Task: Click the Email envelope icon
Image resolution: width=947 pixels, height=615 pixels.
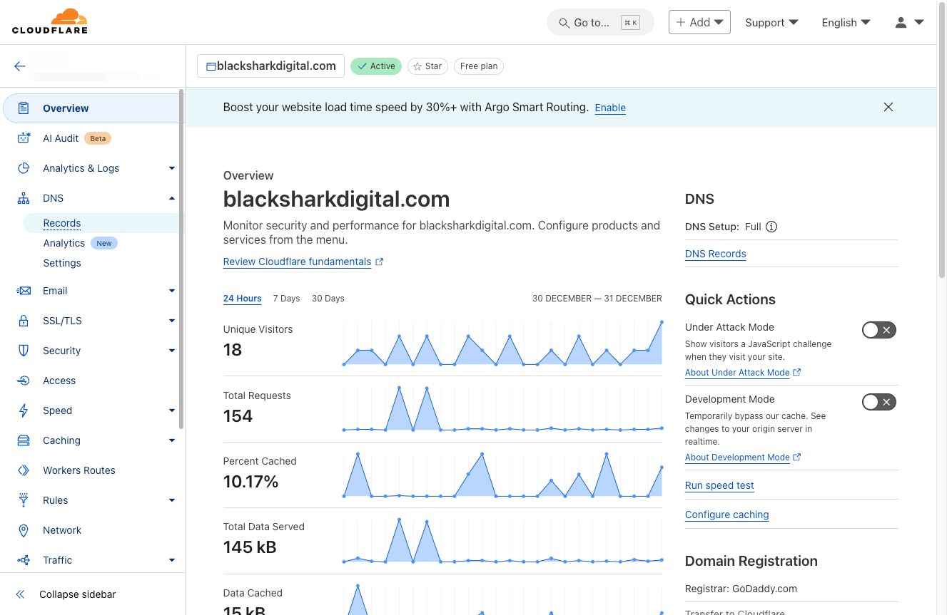Action: click(x=24, y=291)
